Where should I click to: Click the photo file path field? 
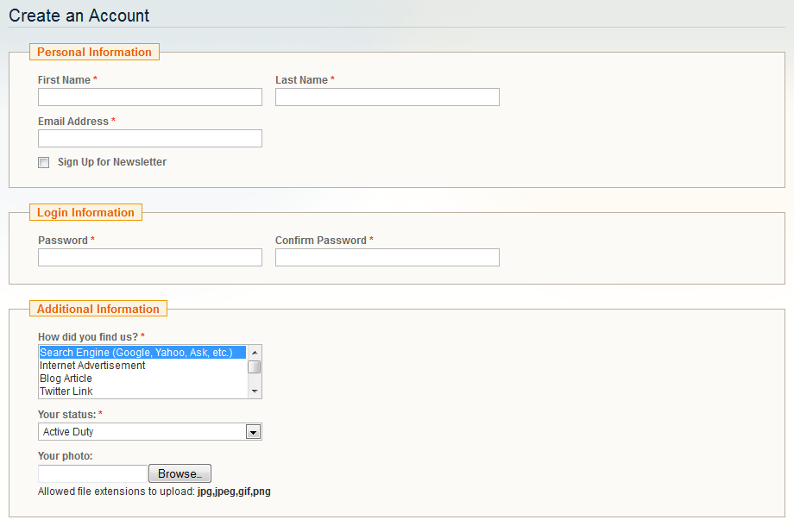(92, 474)
